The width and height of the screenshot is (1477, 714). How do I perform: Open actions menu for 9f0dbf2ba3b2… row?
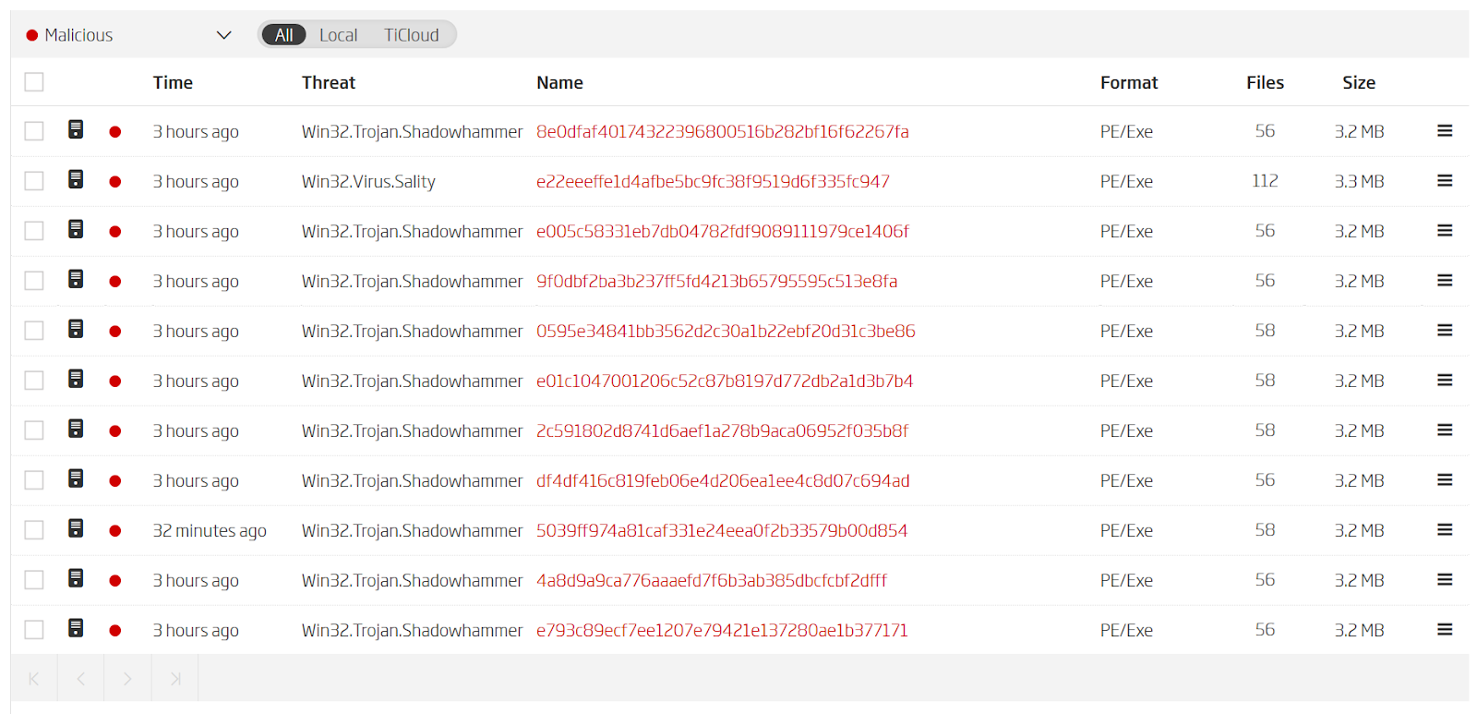(x=1445, y=281)
